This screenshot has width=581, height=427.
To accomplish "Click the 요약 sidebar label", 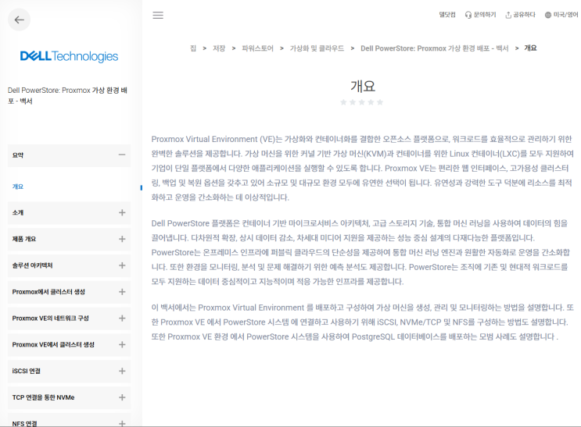I will (x=18, y=155).
